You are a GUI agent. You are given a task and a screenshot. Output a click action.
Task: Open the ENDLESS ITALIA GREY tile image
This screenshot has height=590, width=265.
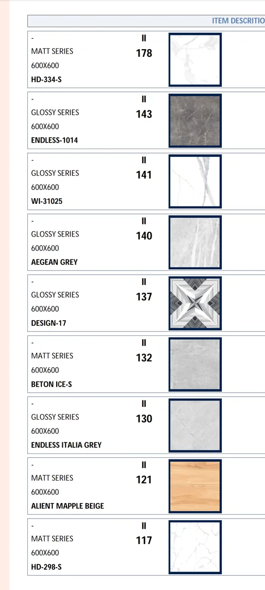coord(195,425)
